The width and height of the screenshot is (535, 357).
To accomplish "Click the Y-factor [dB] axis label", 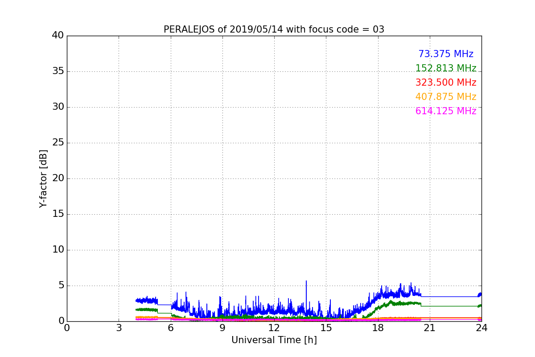I will coord(43,178).
